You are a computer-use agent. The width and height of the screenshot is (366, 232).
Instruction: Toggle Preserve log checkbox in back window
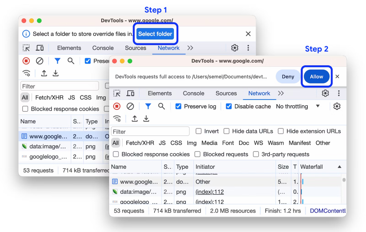88,61
